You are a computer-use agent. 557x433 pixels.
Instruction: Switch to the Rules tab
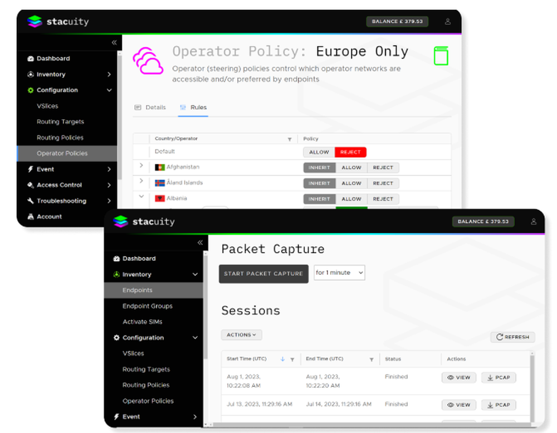tap(193, 108)
